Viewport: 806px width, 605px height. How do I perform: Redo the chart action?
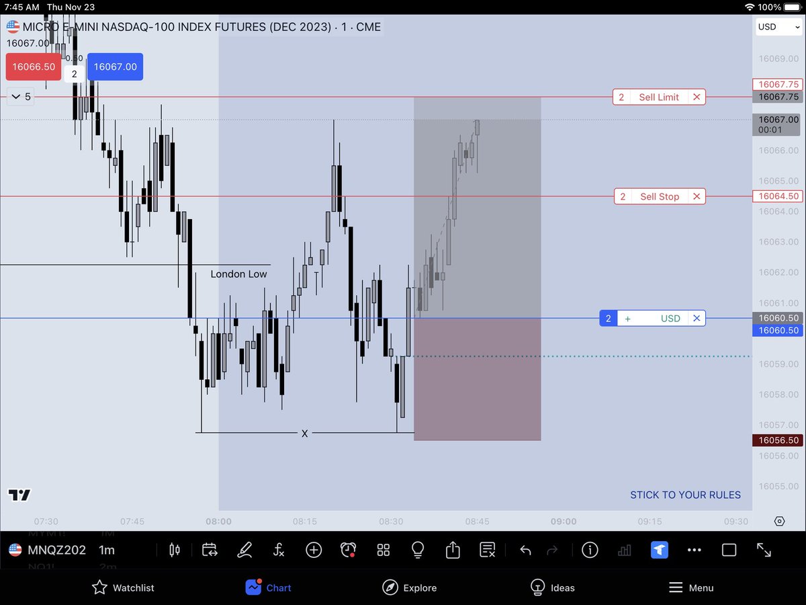tap(552, 550)
